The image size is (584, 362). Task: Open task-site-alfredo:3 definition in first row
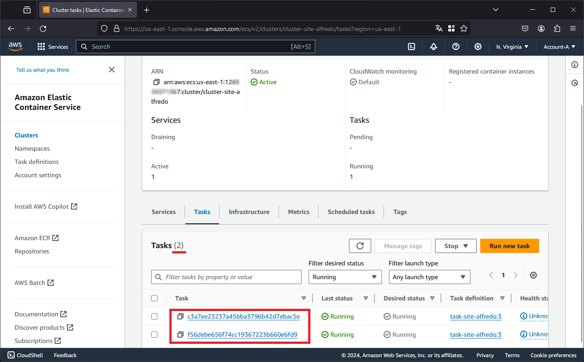476,316
